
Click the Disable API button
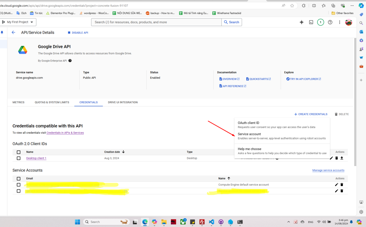click(x=78, y=33)
